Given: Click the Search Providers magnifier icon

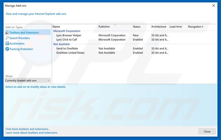Looking at the screenshot, I should [7, 38].
